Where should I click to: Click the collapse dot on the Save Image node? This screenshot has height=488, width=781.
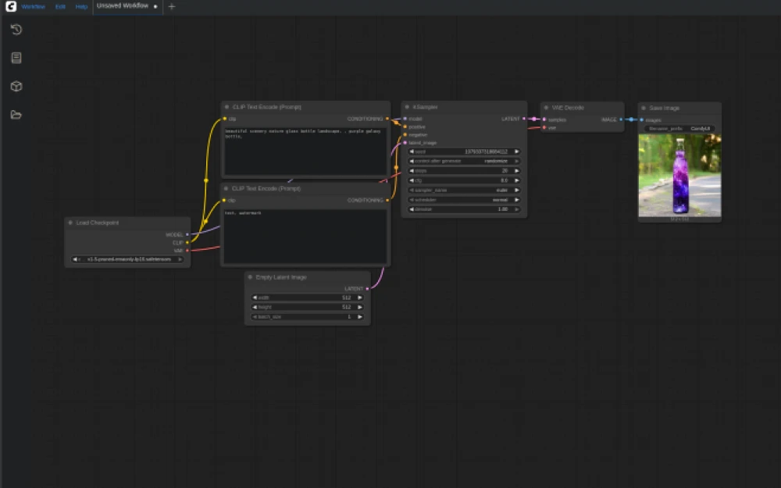point(644,107)
